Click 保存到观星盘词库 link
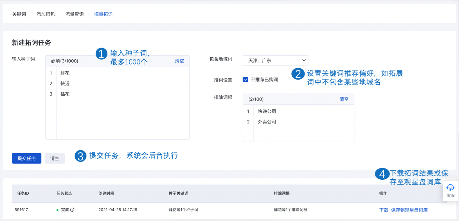 coord(409,210)
